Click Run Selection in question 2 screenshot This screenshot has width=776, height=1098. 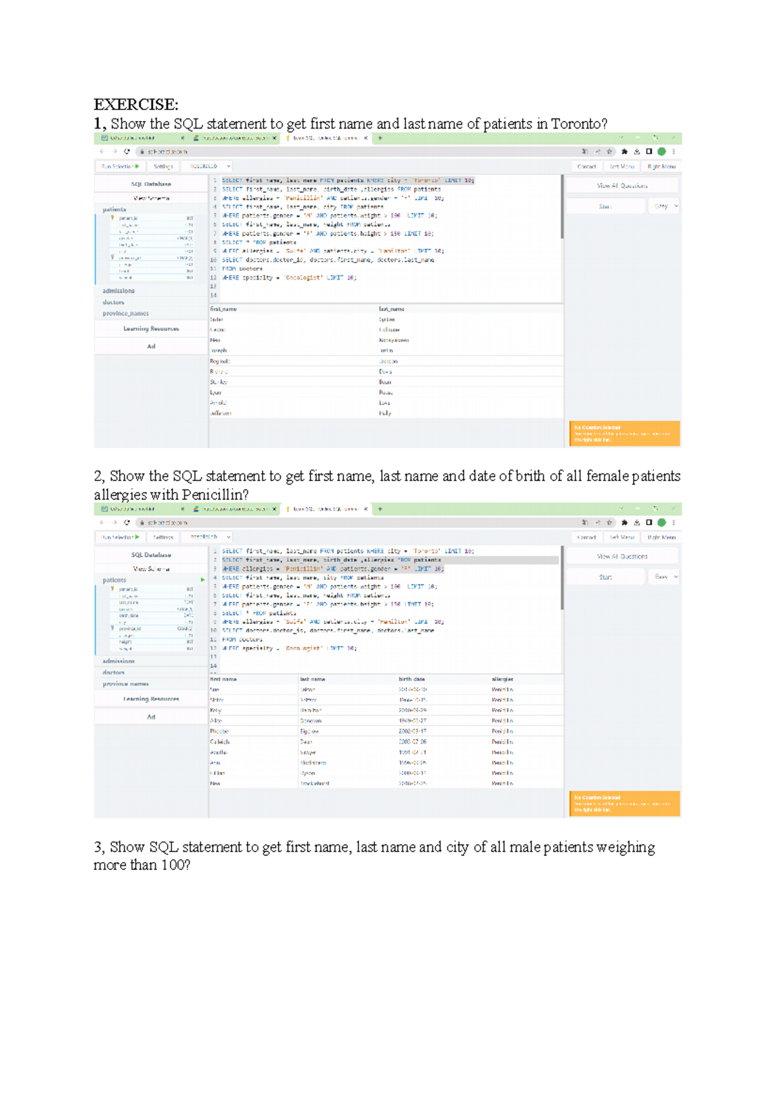click(120, 537)
